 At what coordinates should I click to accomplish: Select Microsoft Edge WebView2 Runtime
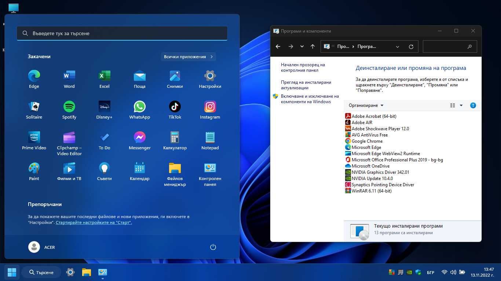tap(383, 154)
